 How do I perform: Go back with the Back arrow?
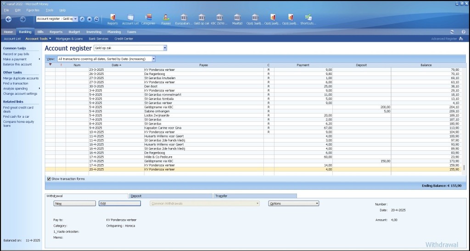[9, 19]
